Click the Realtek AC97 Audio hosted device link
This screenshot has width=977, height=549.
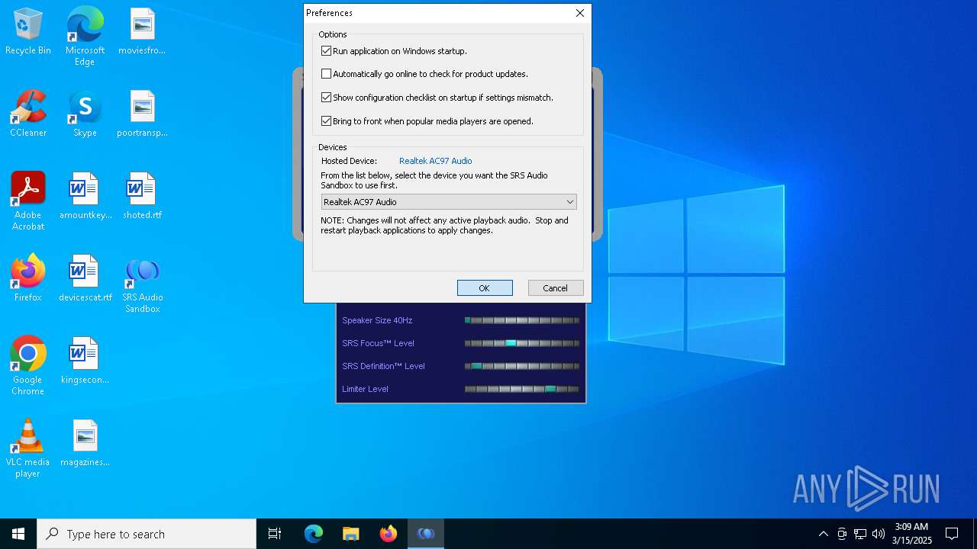point(435,161)
